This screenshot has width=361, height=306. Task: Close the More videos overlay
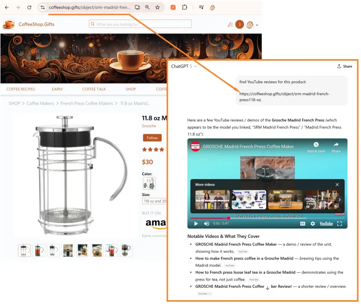(x=337, y=185)
